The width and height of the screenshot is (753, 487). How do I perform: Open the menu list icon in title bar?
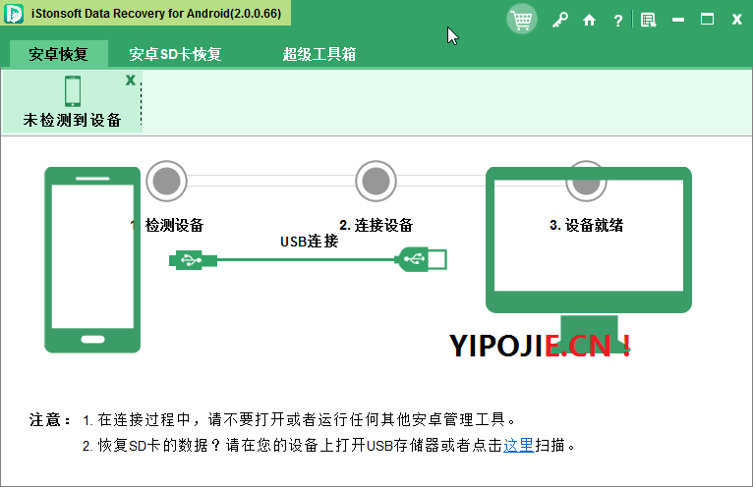[648, 20]
